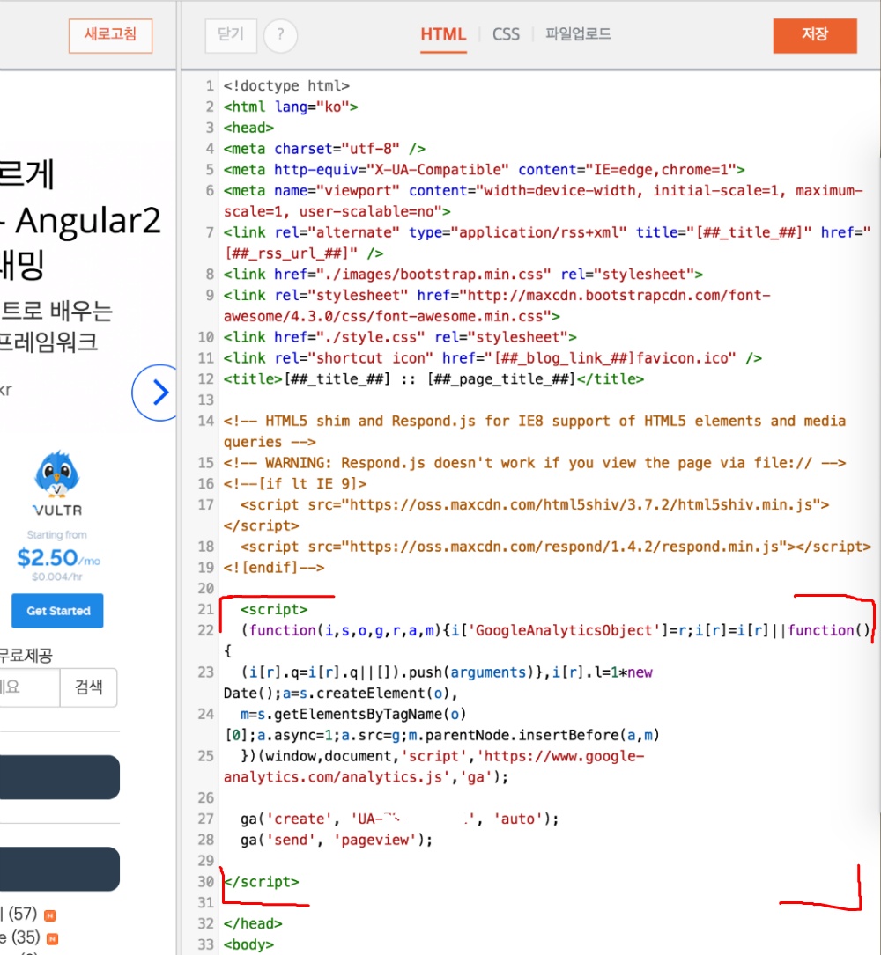881x955 pixels.
Task: Focus the blog search input field
Action: pos(29,687)
